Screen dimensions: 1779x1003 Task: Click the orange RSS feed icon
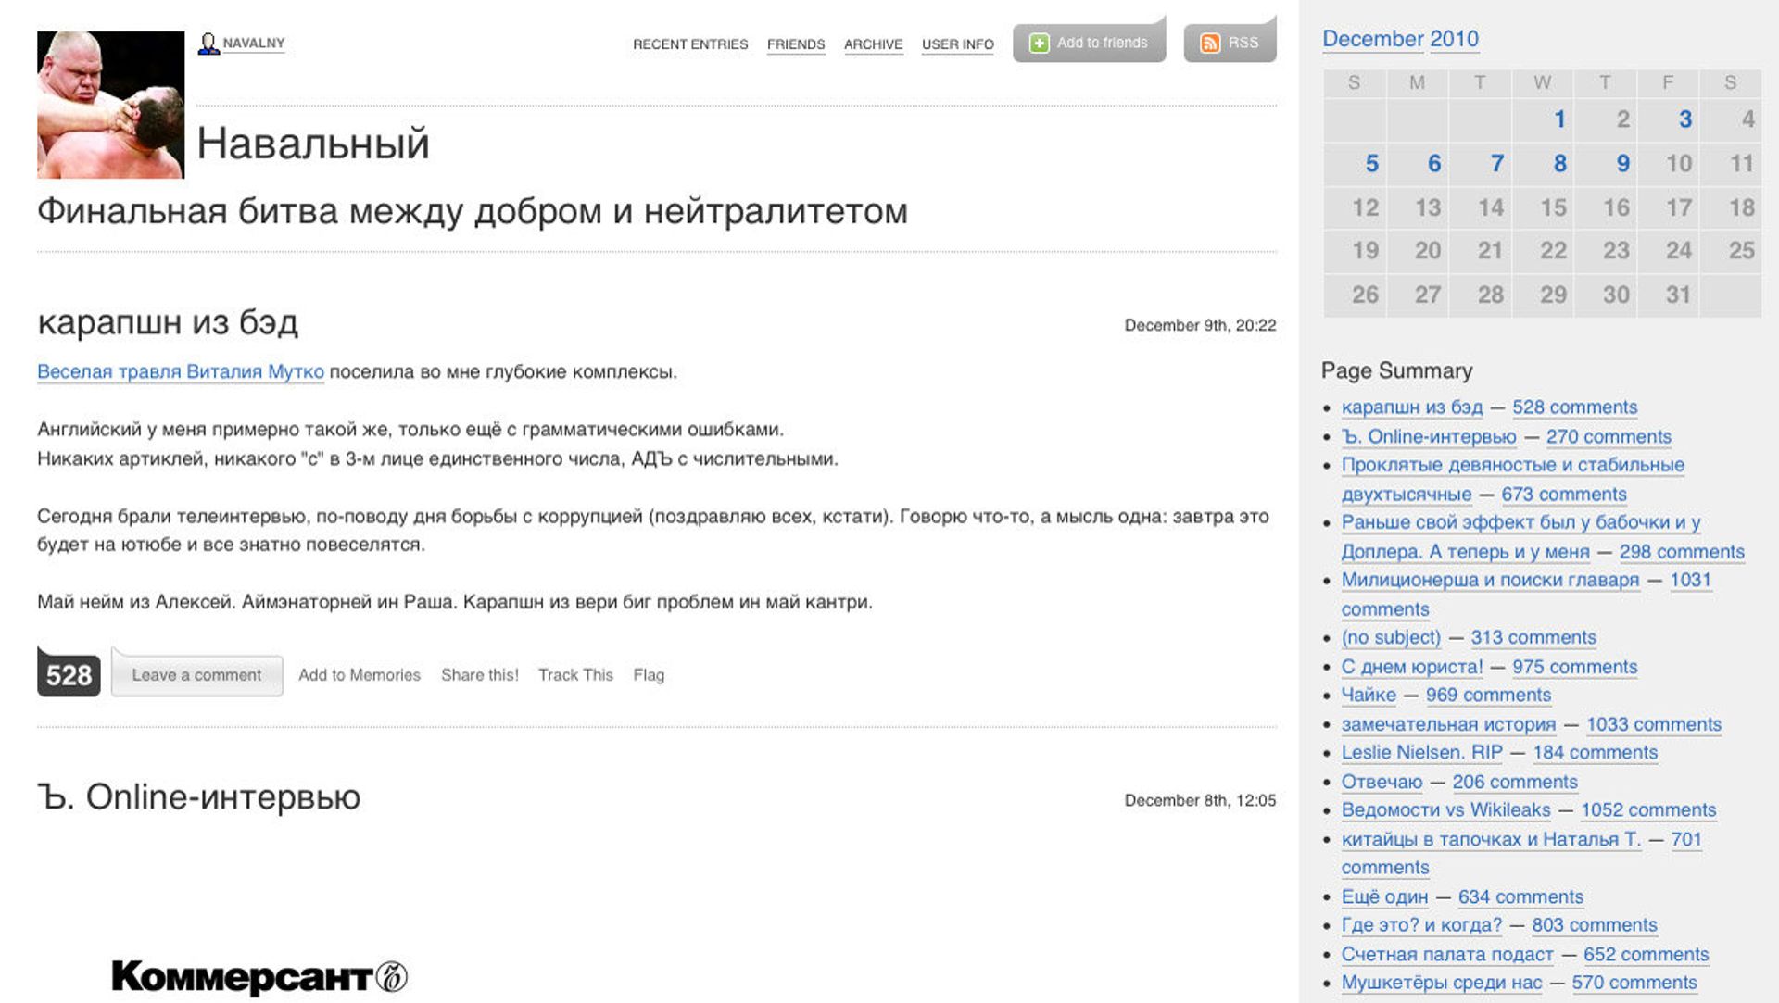(1210, 44)
